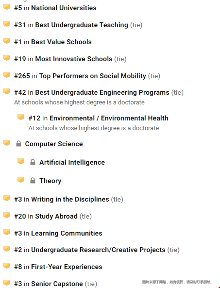
Task: Click the badge icon beside Senior Capstone
Action: tap(7, 283)
